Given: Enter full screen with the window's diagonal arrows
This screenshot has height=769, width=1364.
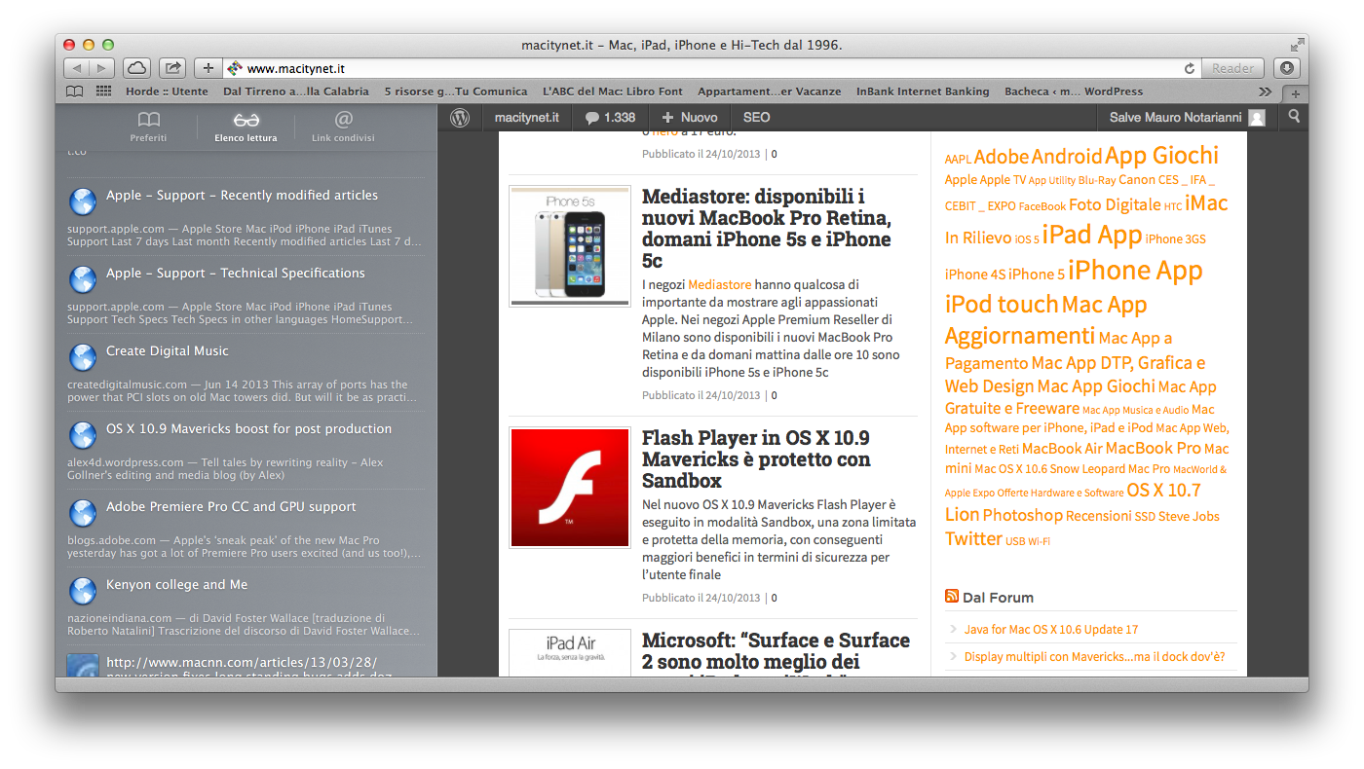Looking at the screenshot, I should [1297, 45].
